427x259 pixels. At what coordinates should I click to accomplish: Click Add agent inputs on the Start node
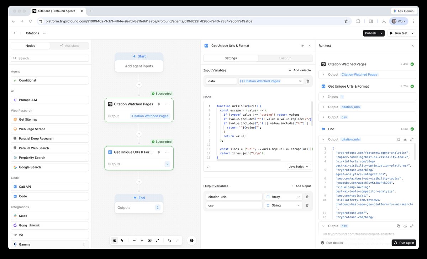pos(139,66)
